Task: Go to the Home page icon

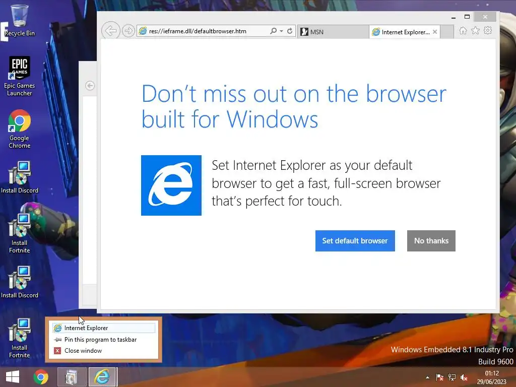Action: point(463,31)
